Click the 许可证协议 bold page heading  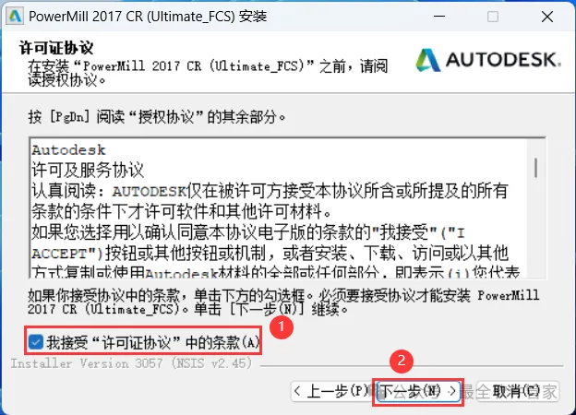[x=56, y=48]
